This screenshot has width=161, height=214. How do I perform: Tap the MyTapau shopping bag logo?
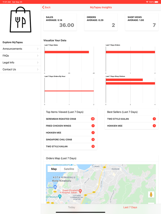20,20
